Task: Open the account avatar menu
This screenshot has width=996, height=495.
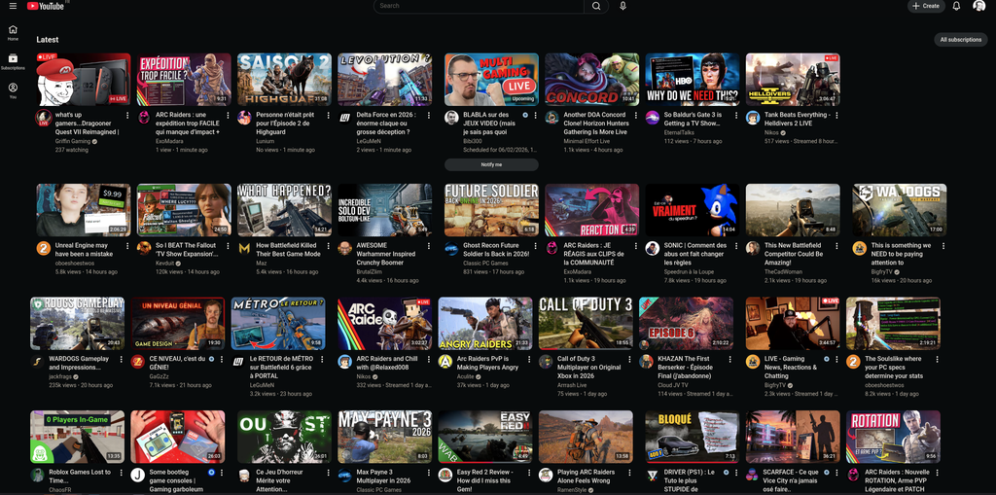Action: click(x=978, y=6)
